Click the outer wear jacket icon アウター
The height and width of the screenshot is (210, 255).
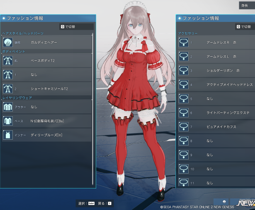pos(8,107)
